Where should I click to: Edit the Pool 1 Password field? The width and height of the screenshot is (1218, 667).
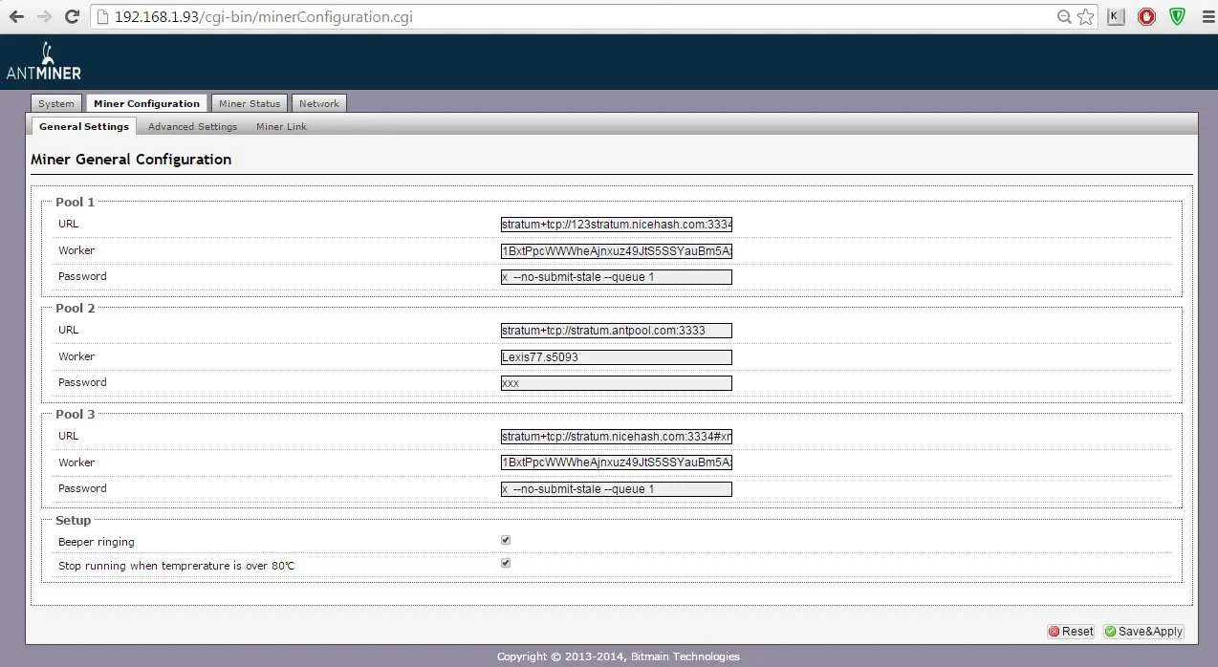coord(617,277)
